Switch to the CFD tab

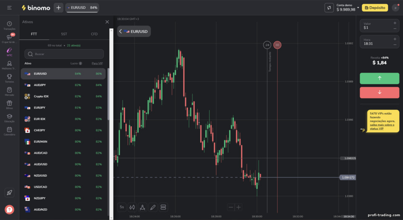coord(94,34)
